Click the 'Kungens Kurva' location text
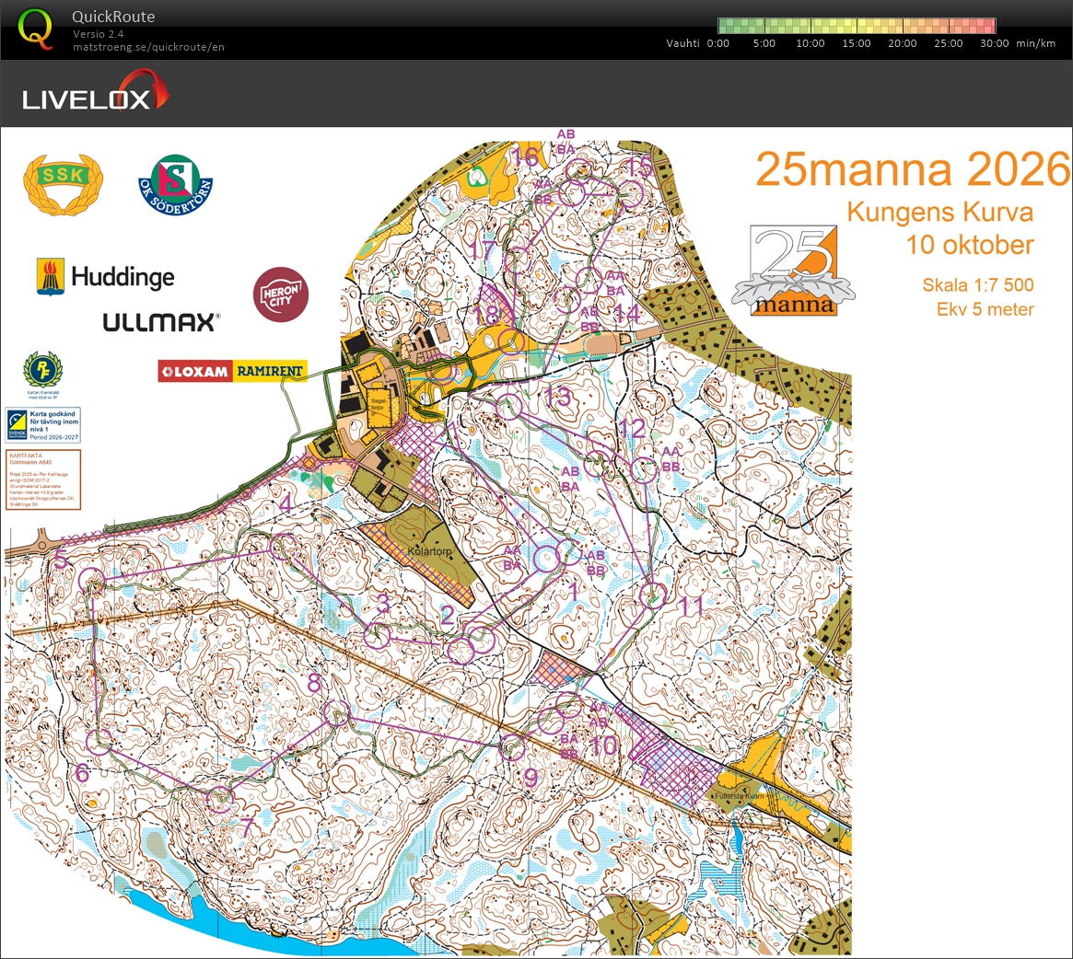 point(940,212)
